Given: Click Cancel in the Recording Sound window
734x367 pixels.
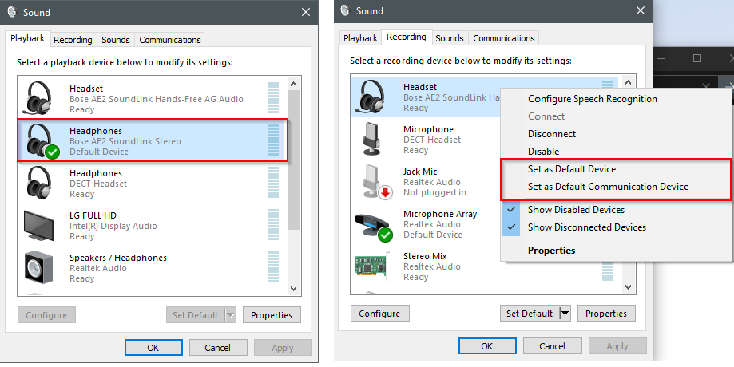Looking at the screenshot, I should (x=552, y=346).
